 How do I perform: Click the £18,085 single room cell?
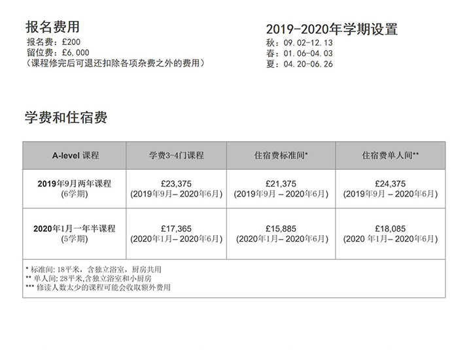coord(391,229)
